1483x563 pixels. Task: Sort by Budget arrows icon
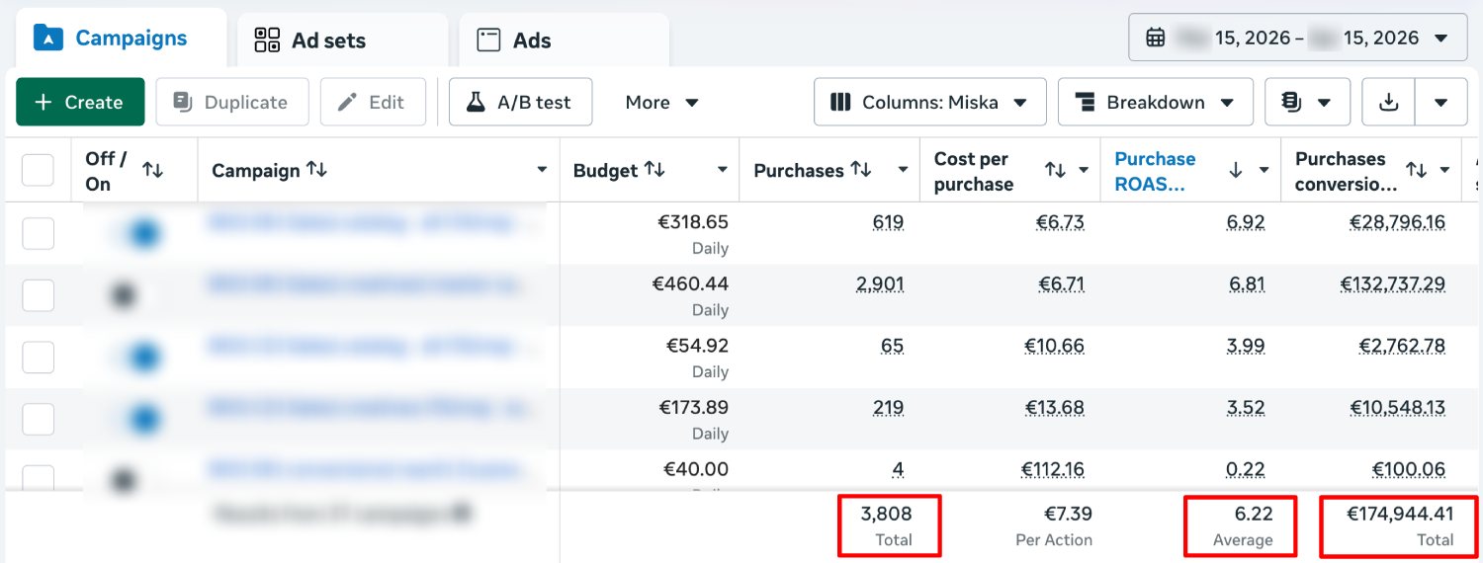(x=654, y=169)
